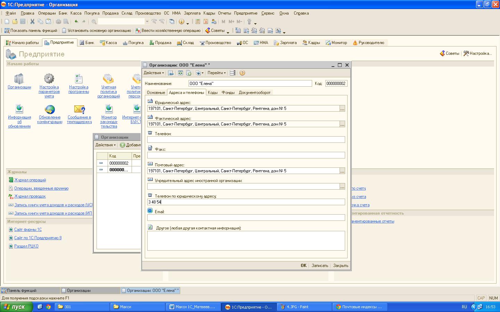Click the window list icon in toolbar

172,21
